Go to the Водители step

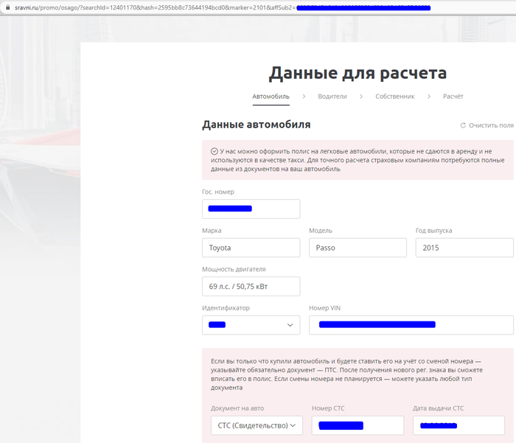pos(332,97)
